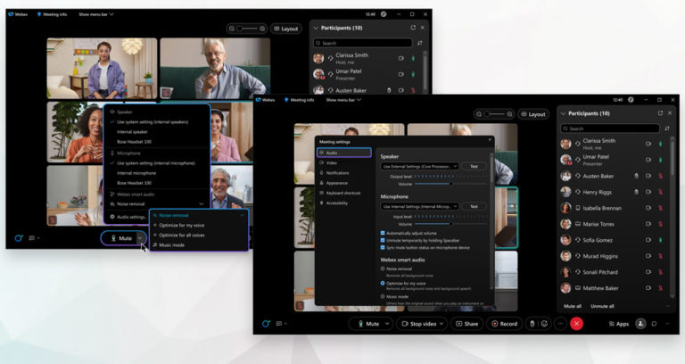Viewport: 685px width, 364px height.
Task: Mute the microphone in the front window
Action: pyautogui.click(x=367, y=324)
